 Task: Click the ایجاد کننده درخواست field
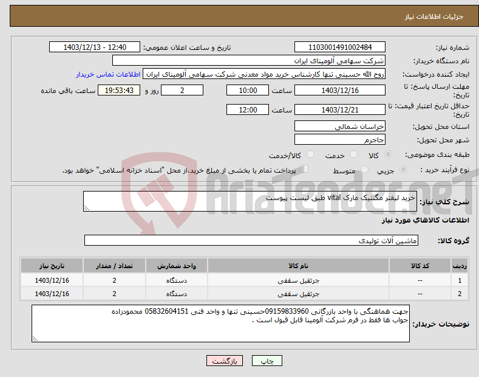point(264,74)
